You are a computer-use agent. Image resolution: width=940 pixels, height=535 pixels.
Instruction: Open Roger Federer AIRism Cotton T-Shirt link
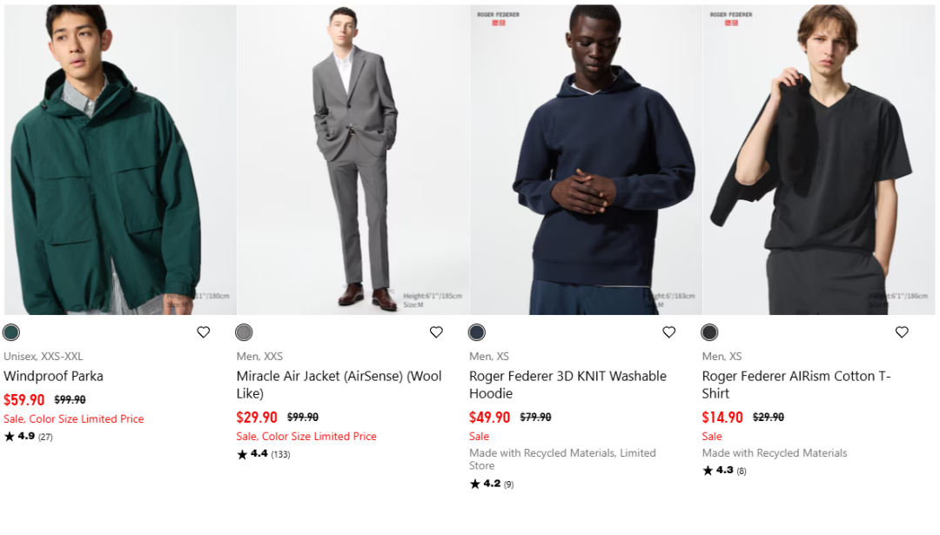tap(796, 385)
